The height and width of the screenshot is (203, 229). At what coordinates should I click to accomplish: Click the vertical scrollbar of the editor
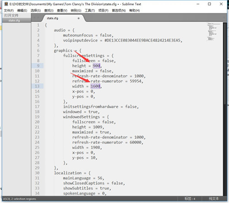pos(225,63)
